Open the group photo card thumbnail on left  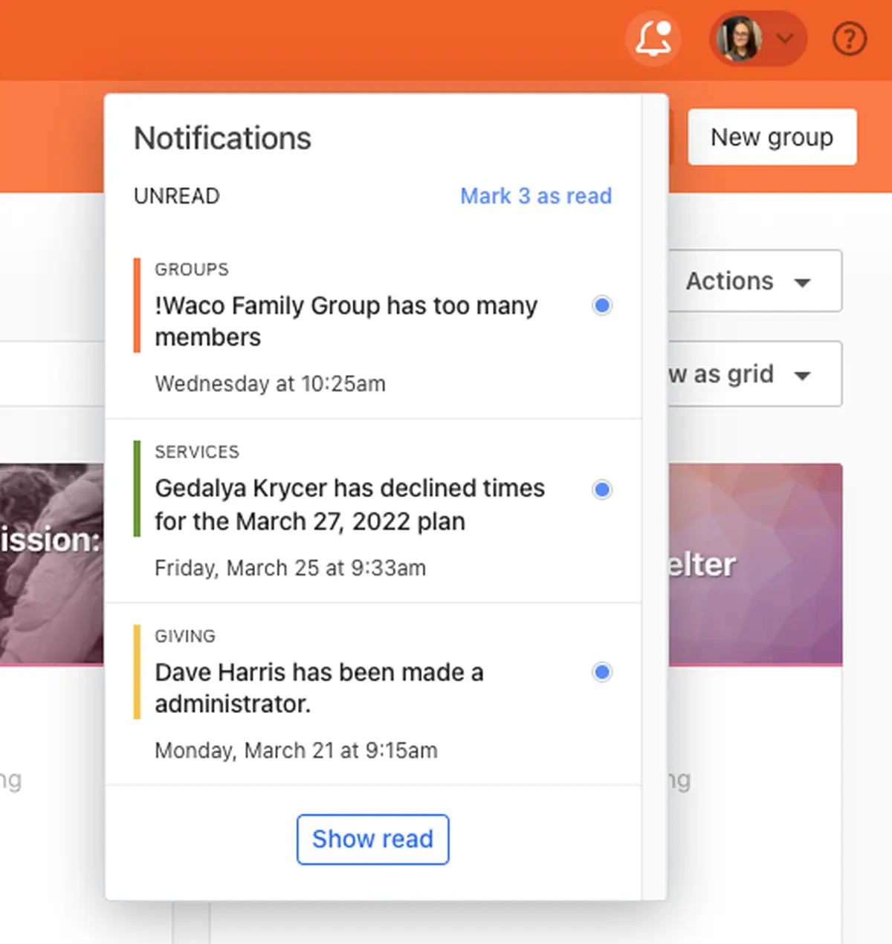[x=52, y=564]
